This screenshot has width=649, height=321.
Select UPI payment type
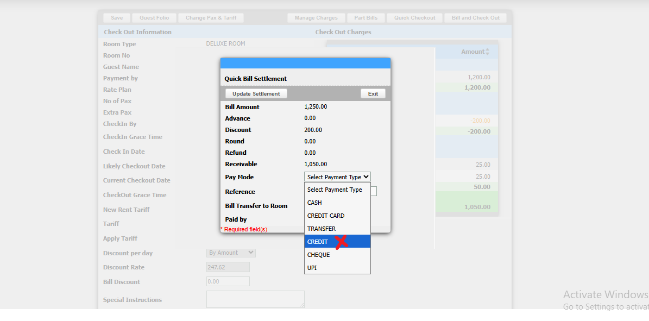[312, 268]
